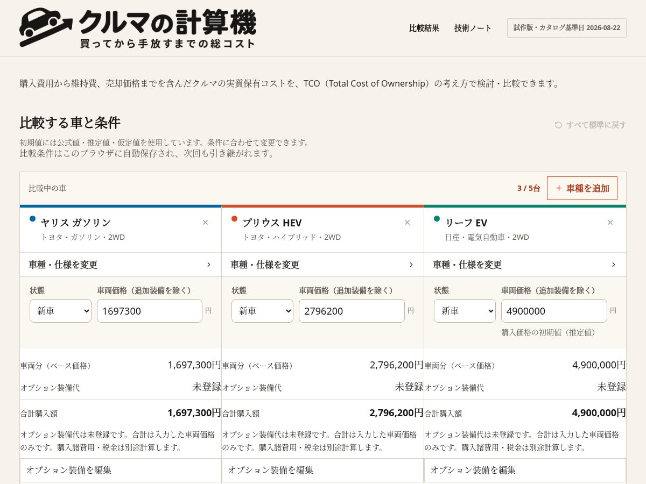Open the 比較結果 navigation item
Screen dimensions: 646x484
(x=424, y=28)
